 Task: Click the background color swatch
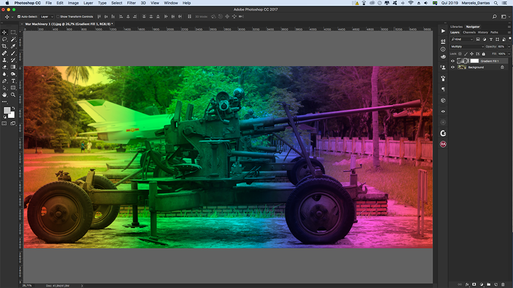point(12,115)
